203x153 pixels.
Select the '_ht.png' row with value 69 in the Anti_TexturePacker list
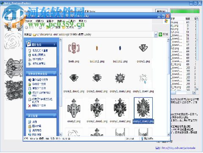183,64
